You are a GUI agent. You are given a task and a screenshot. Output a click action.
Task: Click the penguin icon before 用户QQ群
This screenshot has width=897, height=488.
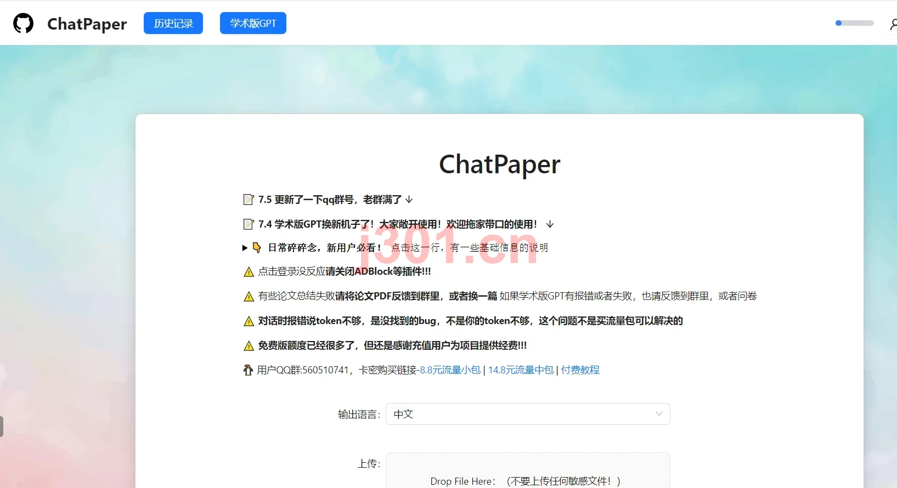click(x=248, y=370)
